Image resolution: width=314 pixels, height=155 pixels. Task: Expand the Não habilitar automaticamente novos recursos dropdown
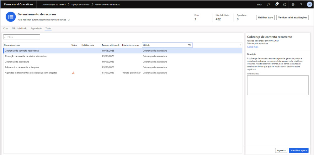(69, 20)
